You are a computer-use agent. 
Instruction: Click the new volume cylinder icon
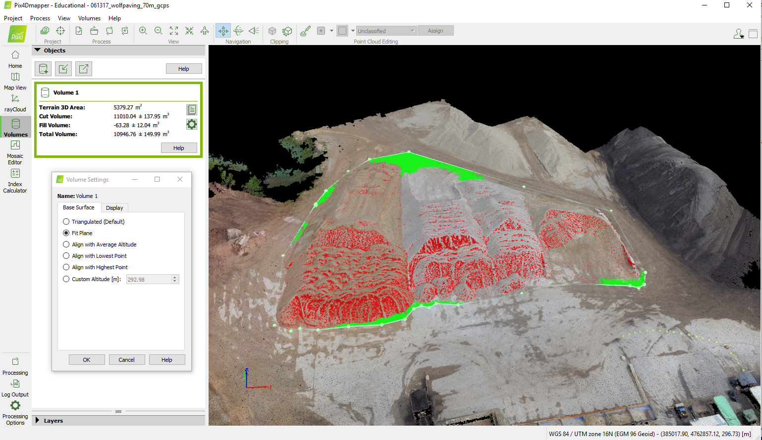[x=44, y=69]
